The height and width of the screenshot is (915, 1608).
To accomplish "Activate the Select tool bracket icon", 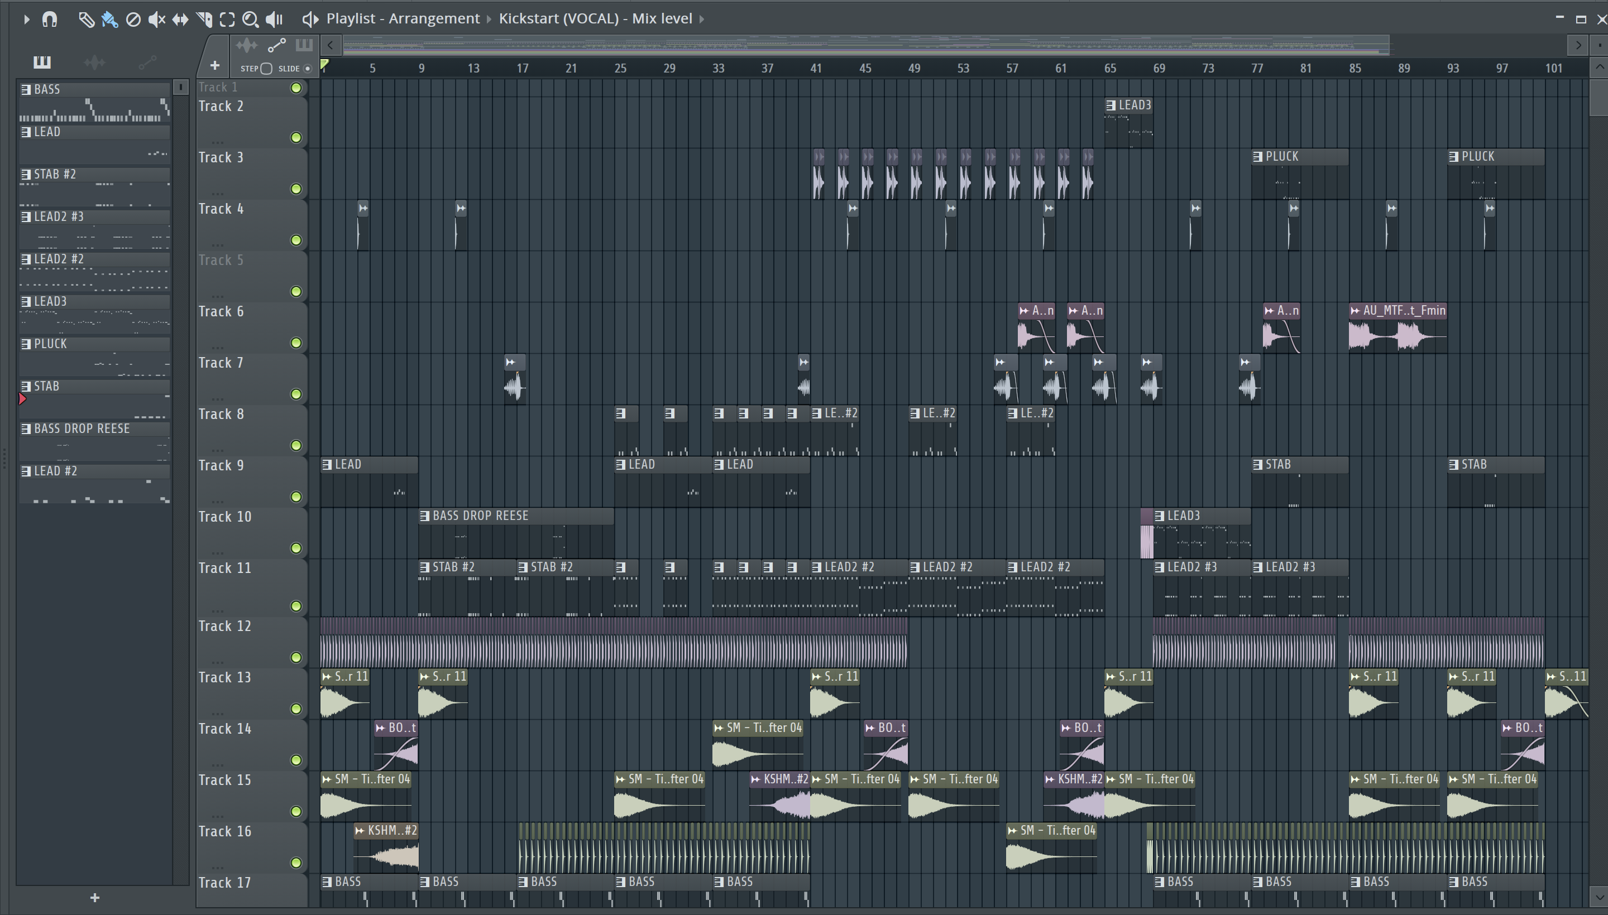I will [x=227, y=20].
